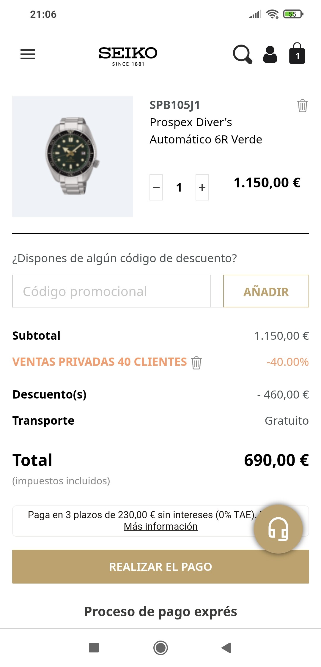Viewport: 321px width, 667px height.
Task: Delete the VENTAS PRIVADAS 40 discount
Action: click(196, 363)
